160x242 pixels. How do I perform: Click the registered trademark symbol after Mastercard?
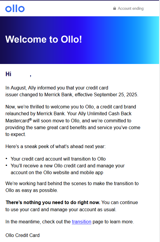tap(30, 119)
